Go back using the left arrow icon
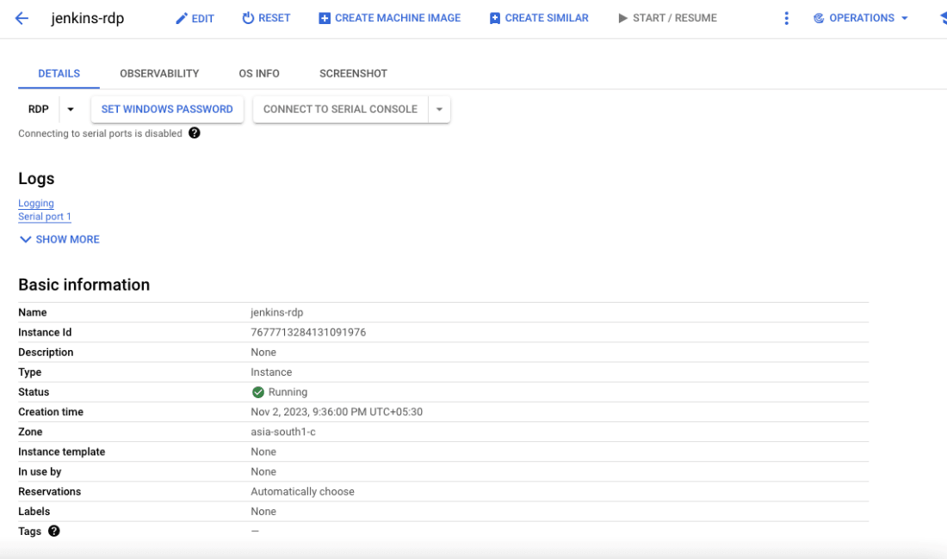 pos(22,18)
